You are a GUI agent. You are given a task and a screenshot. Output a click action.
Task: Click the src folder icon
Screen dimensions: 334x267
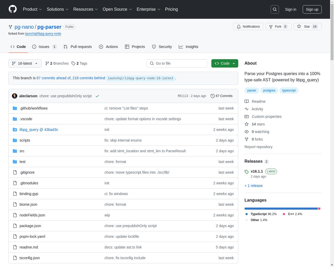pyautogui.click(x=15, y=151)
